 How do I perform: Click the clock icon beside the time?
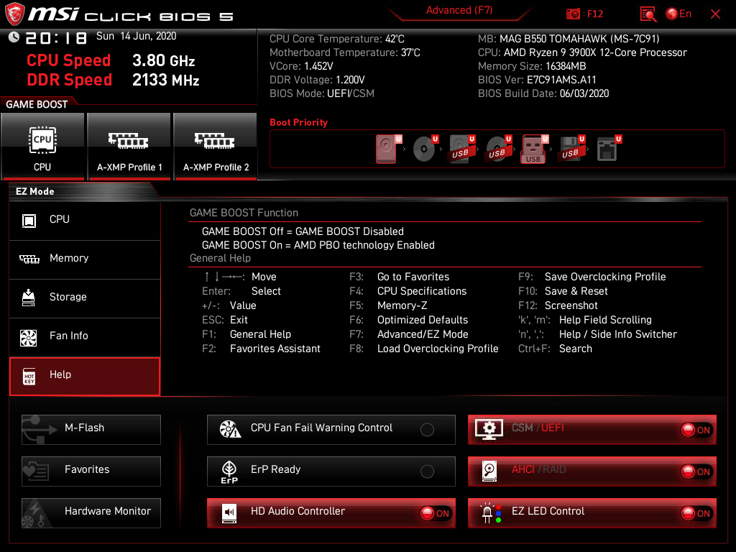(14, 37)
